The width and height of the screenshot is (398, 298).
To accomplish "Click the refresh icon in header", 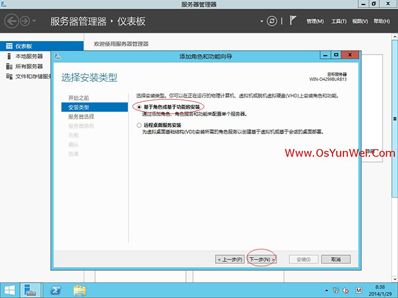I will coord(272,21).
